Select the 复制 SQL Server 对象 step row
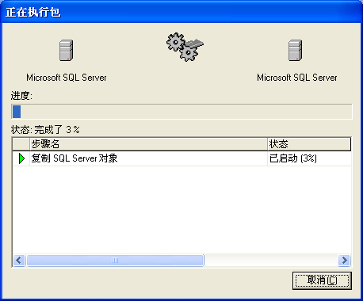 tap(181, 158)
